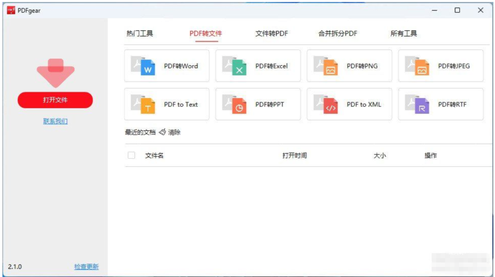
Task: Click the PDF转PNG image icon
Action: click(x=325, y=66)
